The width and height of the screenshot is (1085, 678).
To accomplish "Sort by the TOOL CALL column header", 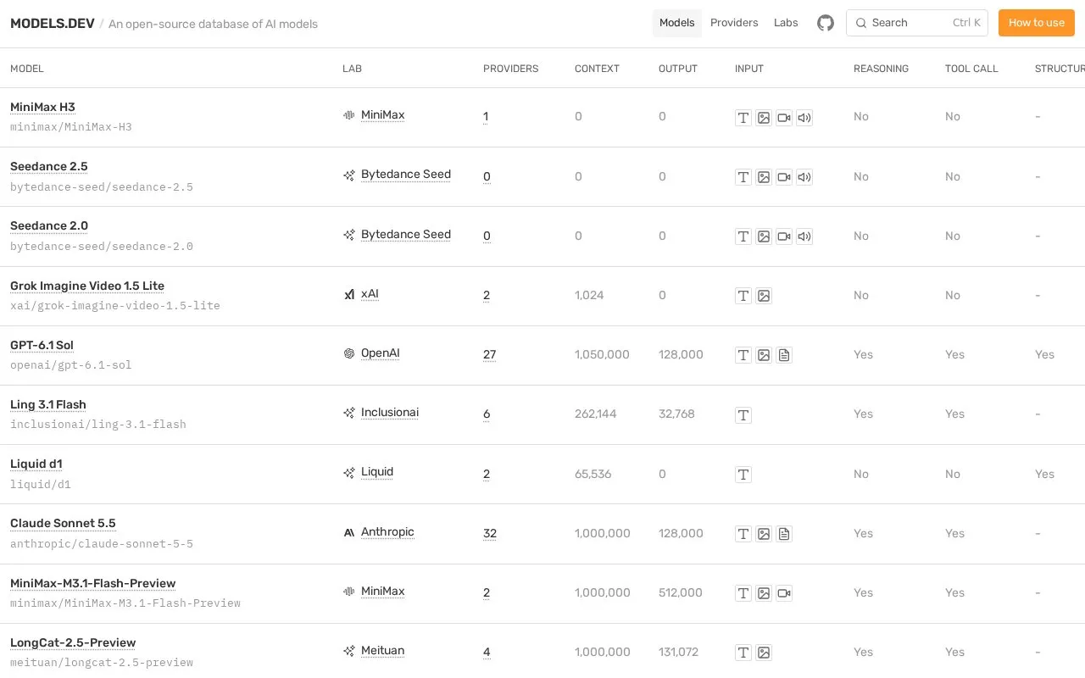I will click(971, 69).
